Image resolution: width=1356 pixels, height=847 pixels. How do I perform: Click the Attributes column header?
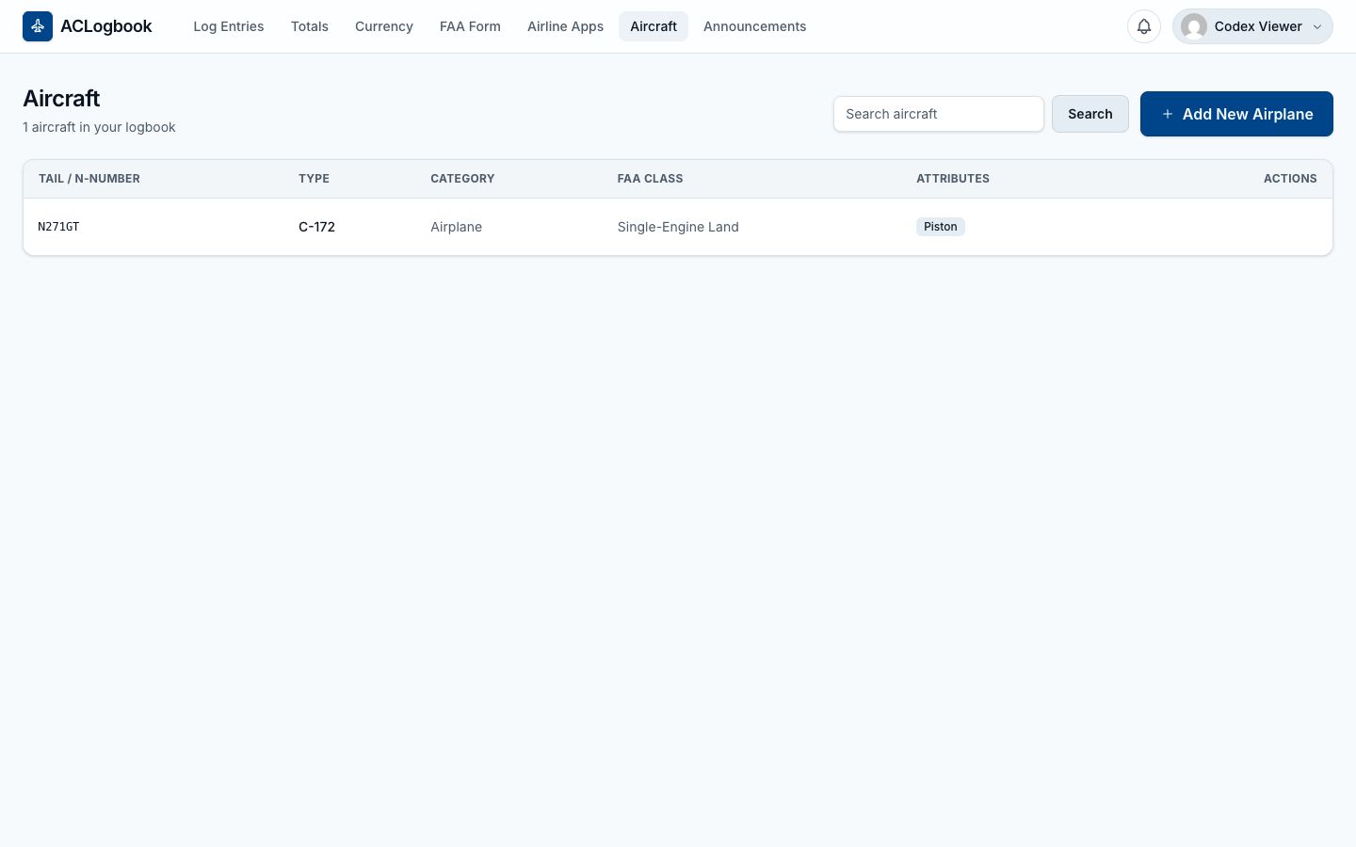click(x=953, y=179)
